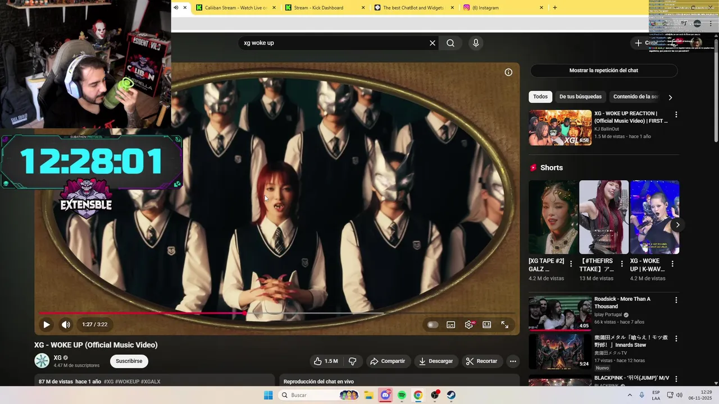Viewport: 719px width, 404px height.
Task: Like the video (1.5 M)
Action: (326, 361)
